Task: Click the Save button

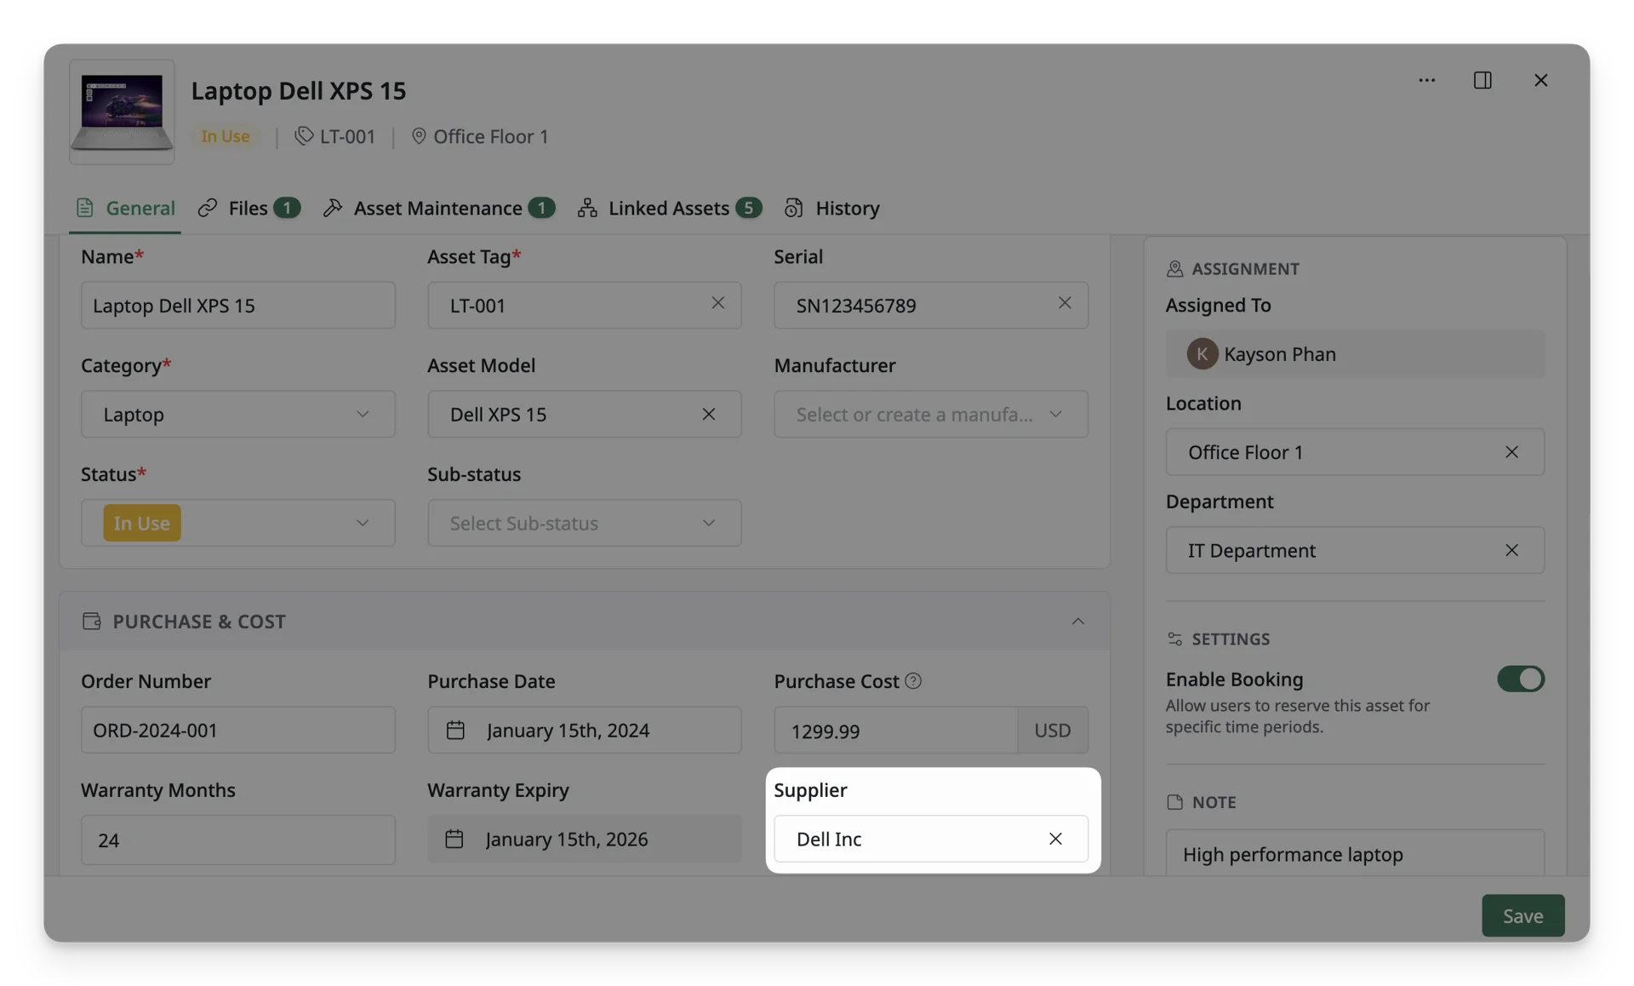Action: pos(1523,916)
